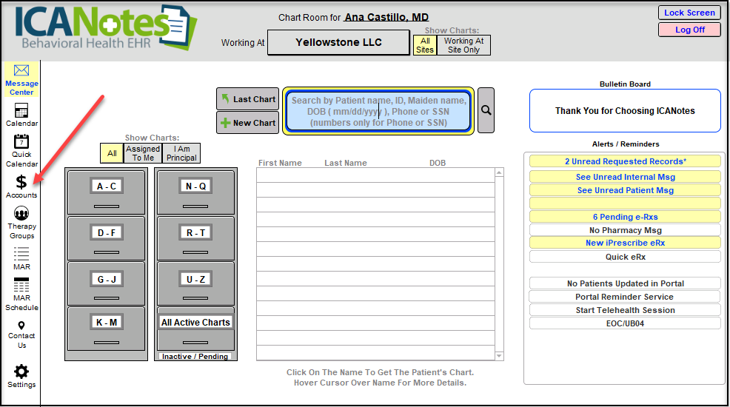Open the Message Center envelope icon
Image resolution: width=730 pixels, height=407 pixels.
(21, 72)
